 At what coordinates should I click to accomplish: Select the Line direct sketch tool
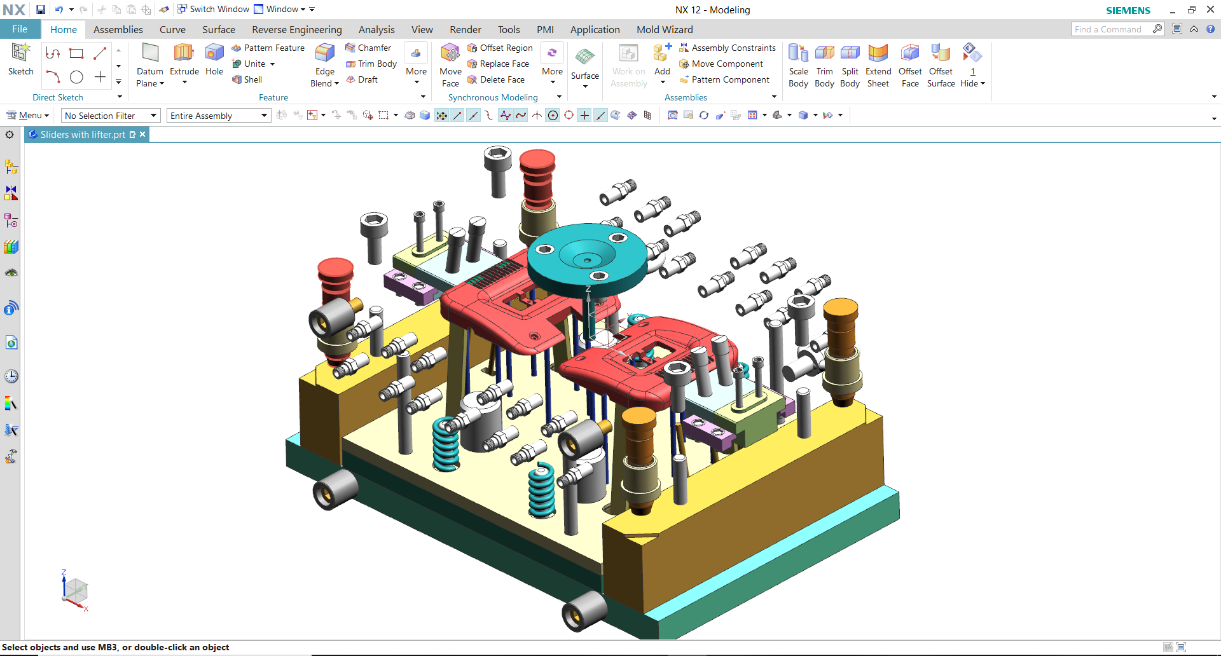click(100, 53)
